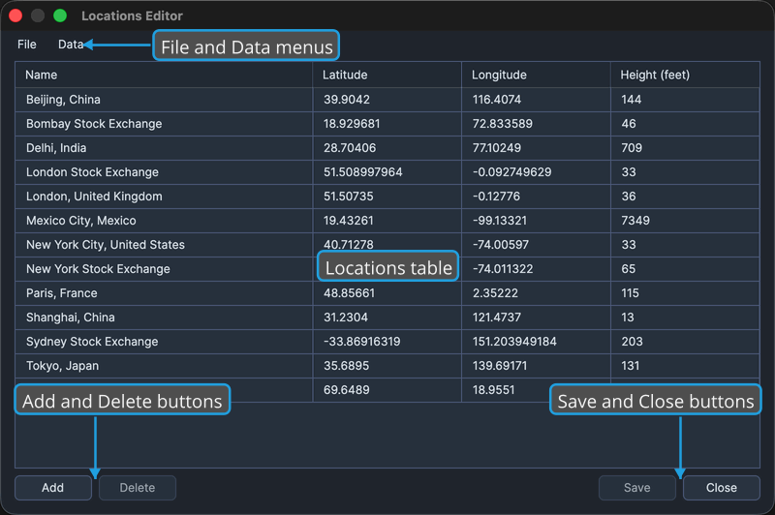Click longitude value -0.092749629

(x=512, y=172)
